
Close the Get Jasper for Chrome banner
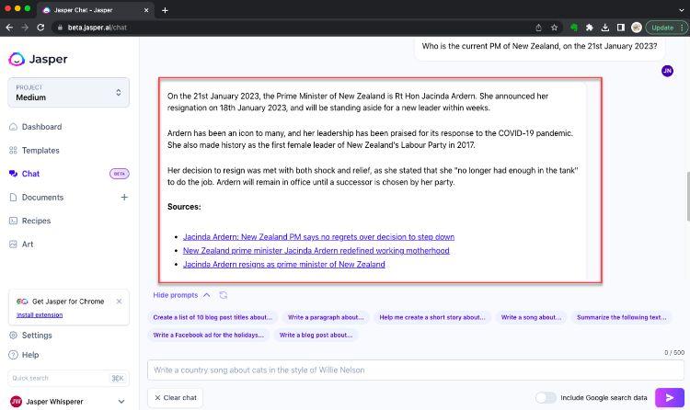(x=119, y=302)
